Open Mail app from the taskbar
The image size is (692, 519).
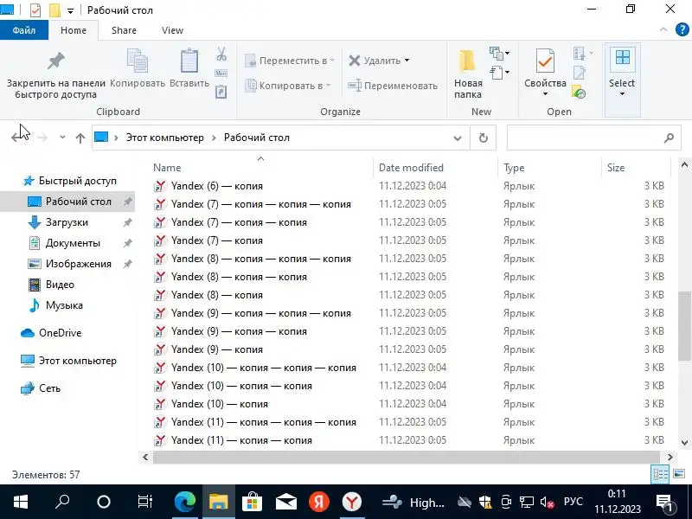[285, 503]
